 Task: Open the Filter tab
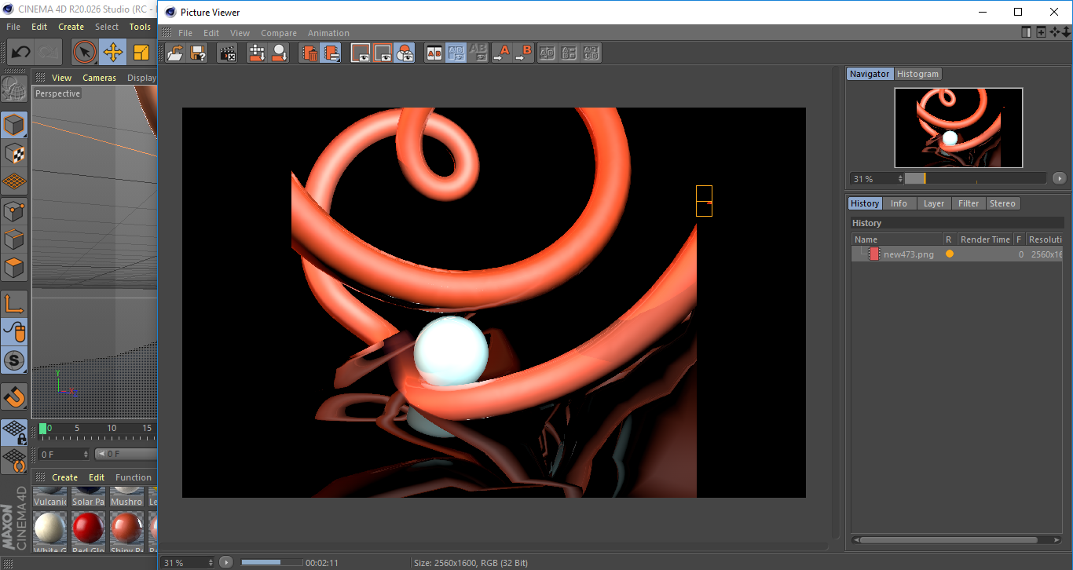point(969,203)
